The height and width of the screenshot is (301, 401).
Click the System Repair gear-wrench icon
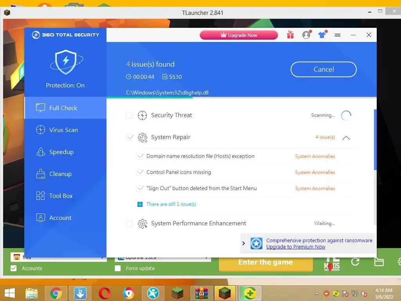(143, 138)
